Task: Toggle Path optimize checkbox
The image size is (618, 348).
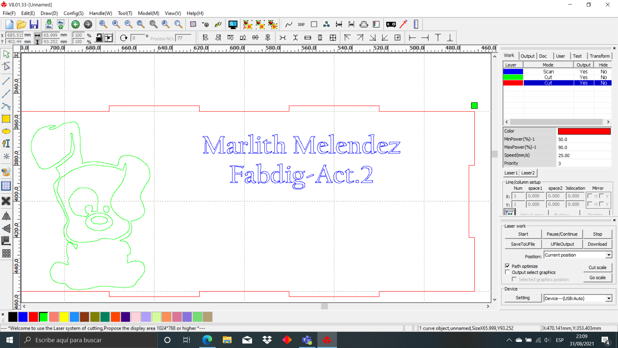Action: [x=508, y=266]
